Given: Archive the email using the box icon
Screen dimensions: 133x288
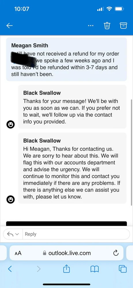Looking at the screenshot, I should pos(124,26).
